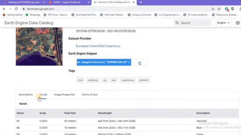
Task: Click the dataset date range text
Action: click(x=106, y=31)
